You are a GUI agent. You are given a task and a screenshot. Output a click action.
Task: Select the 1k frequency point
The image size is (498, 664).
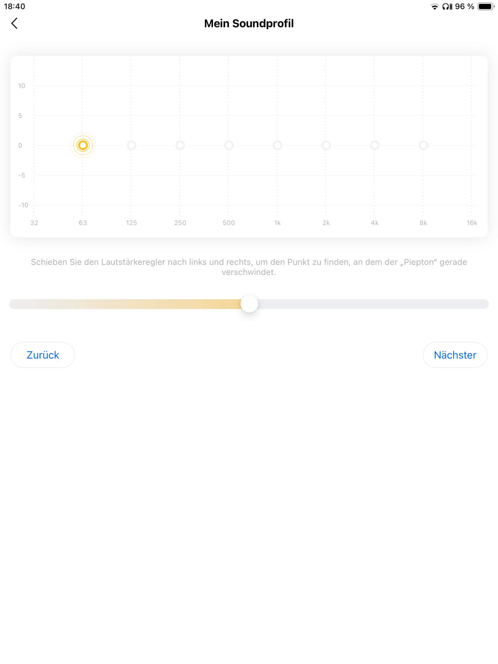pos(278,145)
